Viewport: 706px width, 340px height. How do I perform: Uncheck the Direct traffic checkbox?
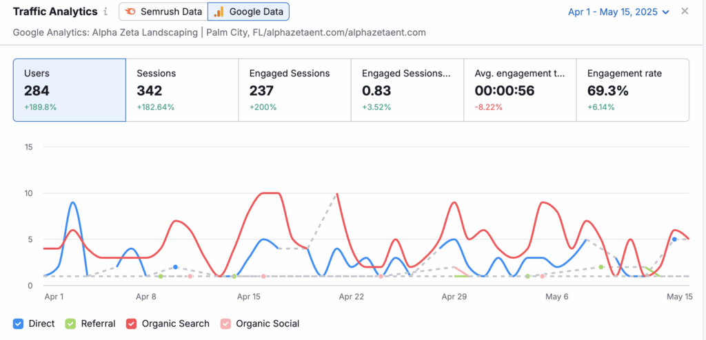(x=19, y=323)
